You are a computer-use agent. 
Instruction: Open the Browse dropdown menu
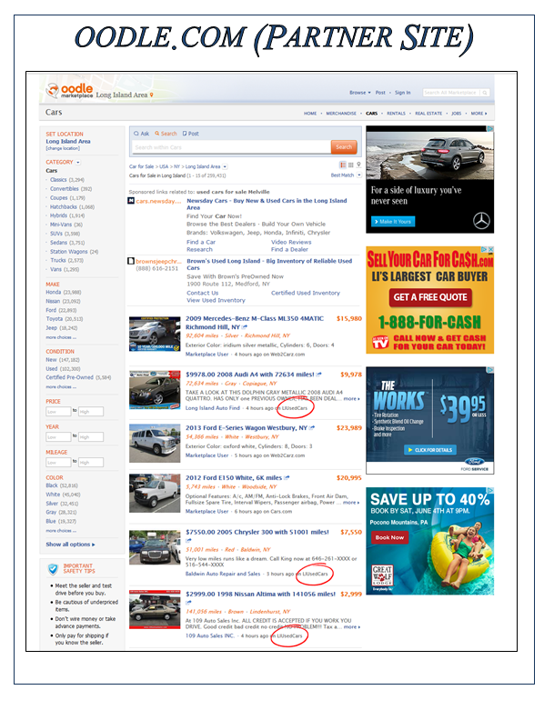tap(360, 93)
